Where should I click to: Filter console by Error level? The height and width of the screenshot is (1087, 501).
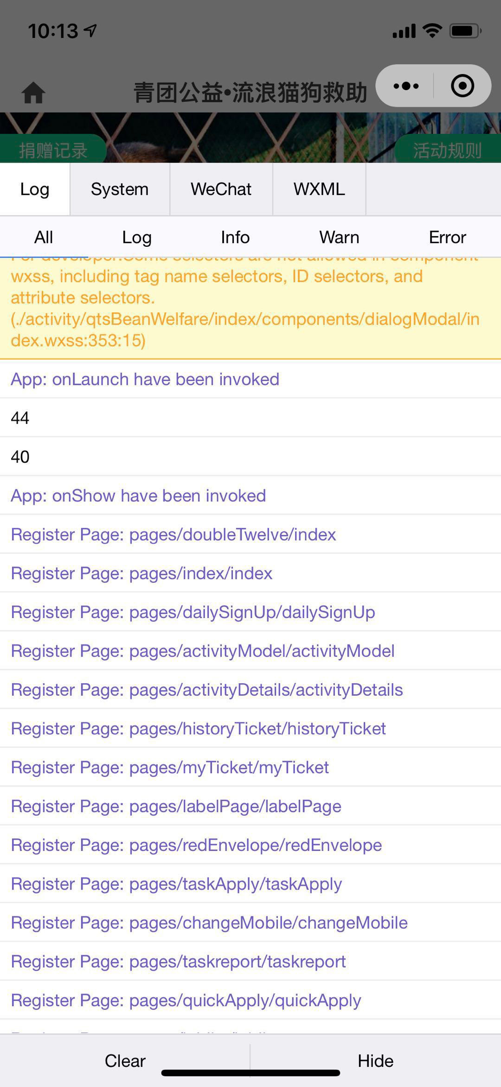[447, 237]
